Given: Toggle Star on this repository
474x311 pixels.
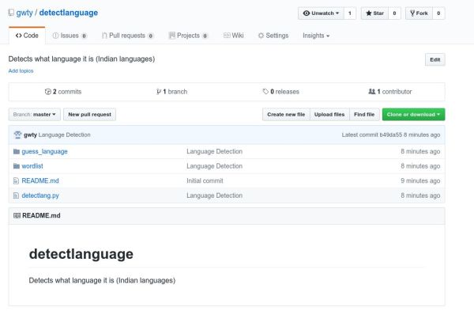Looking at the screenshot, I should pyautogui.click(x=374, y=13).
